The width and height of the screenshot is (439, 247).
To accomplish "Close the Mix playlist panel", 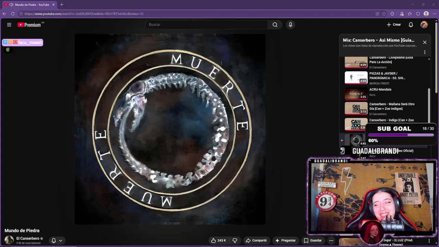I will click(425, 42).
